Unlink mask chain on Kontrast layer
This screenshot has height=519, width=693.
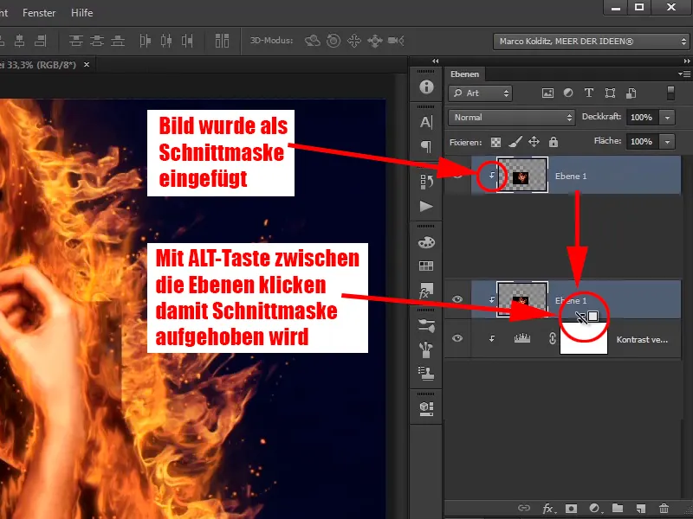coord(553,339)
